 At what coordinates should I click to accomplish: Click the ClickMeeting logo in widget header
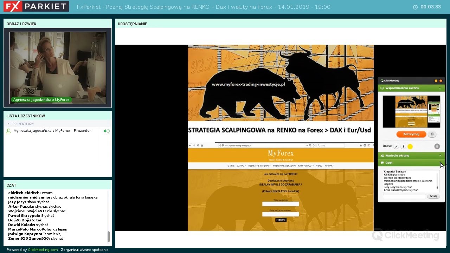point(390,81)
